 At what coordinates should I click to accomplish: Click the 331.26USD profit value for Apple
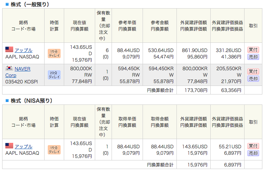pos(229,50)
